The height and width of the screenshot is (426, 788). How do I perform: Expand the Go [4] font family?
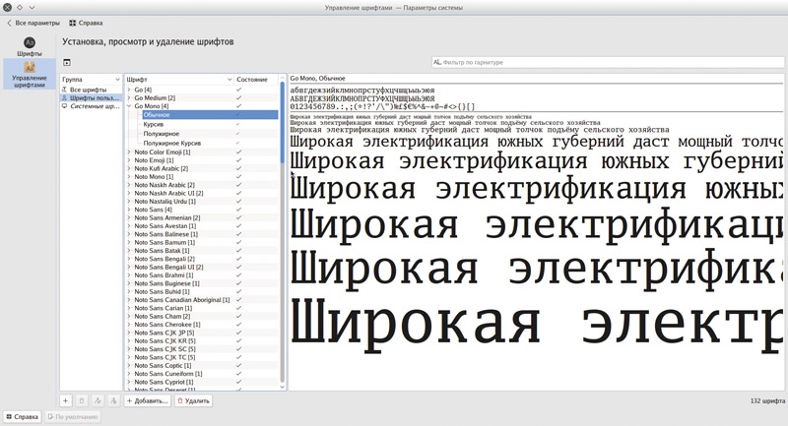pos(129,90)
